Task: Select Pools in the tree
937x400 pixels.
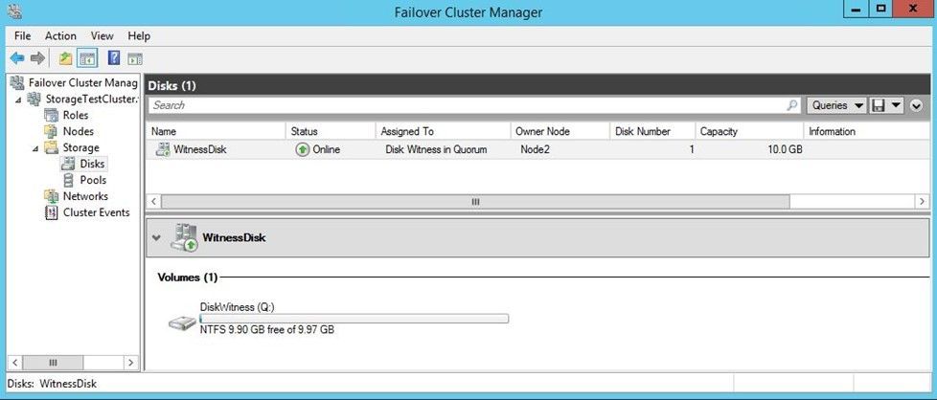Action: tap(93, 180)
